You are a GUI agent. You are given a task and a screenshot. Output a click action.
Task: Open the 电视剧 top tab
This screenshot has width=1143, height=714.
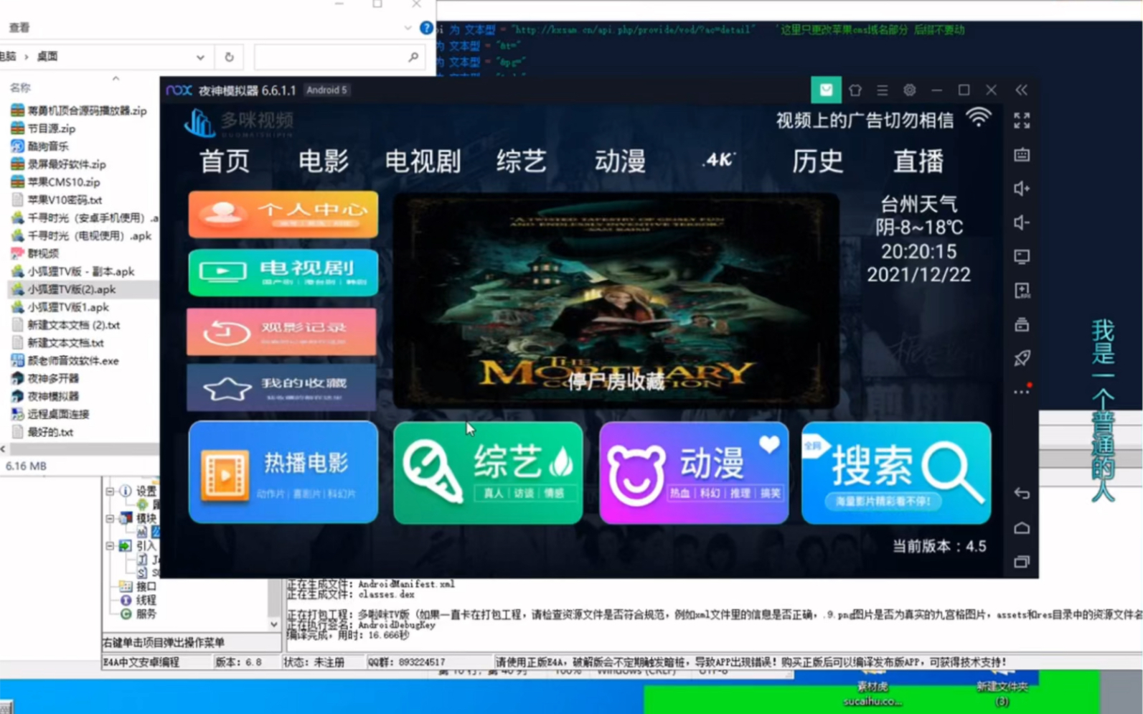point(423,161)
